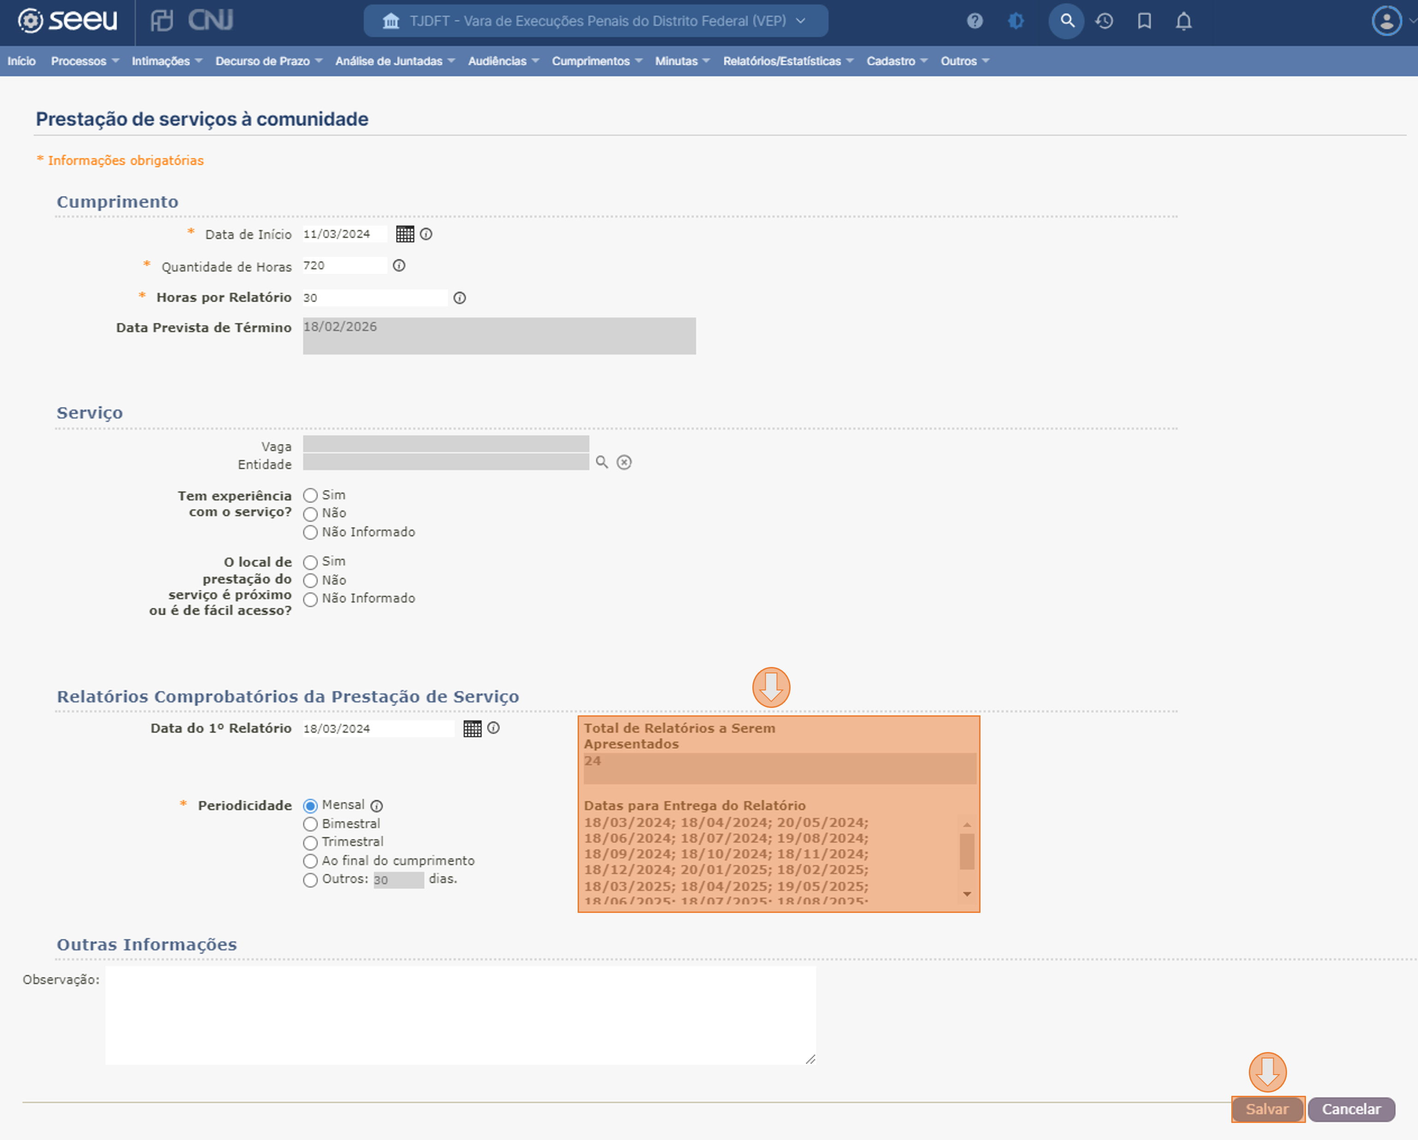Open the help question mark icon
The image size is (1418, 1140).
click(974, 21)
